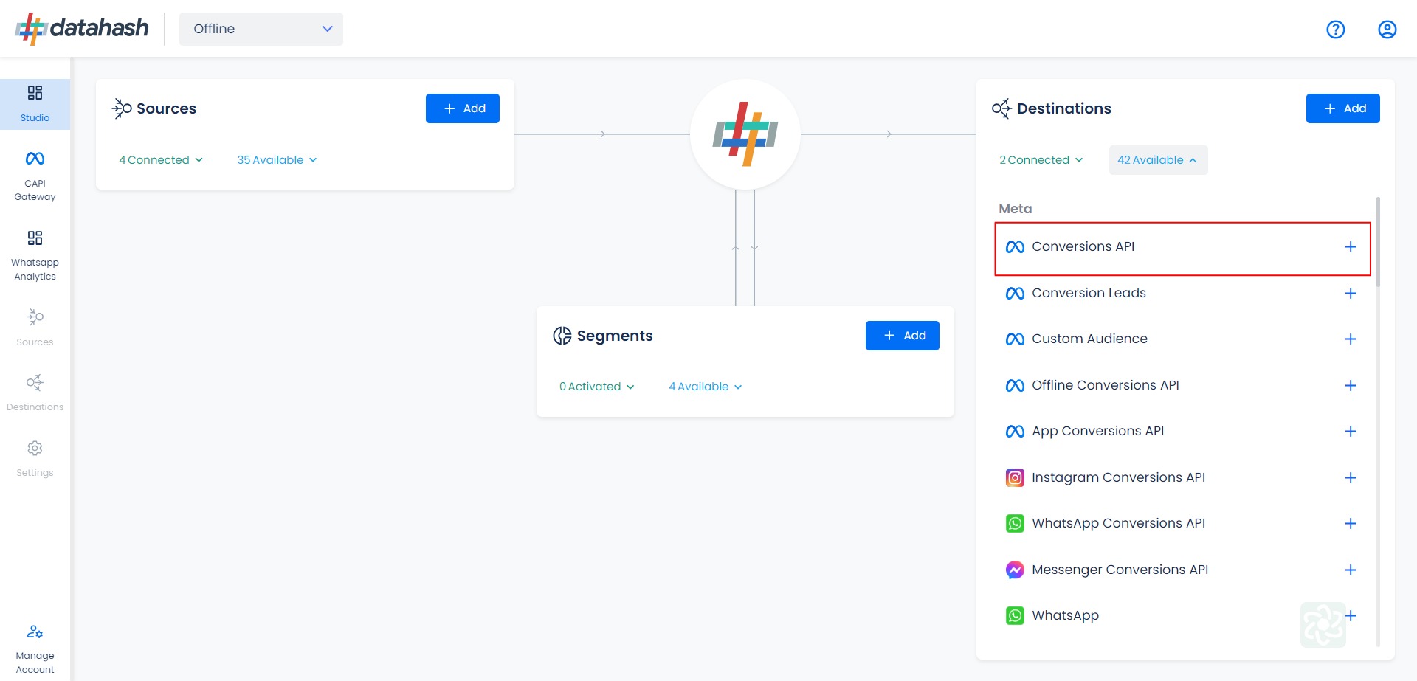Expand 4 Connected sources
This screenshot has height=681, width=1417.
coord(161,160)
